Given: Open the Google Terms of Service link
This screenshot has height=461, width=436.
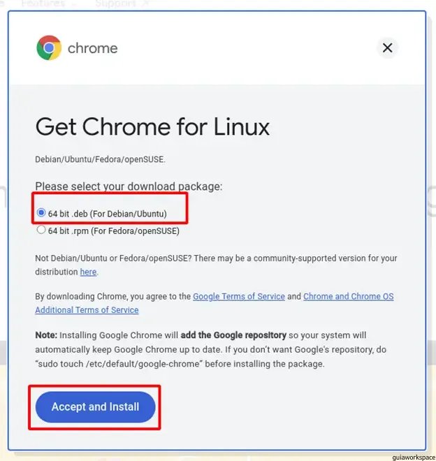Looking at the screenshot, I should (x=239, y=296).
